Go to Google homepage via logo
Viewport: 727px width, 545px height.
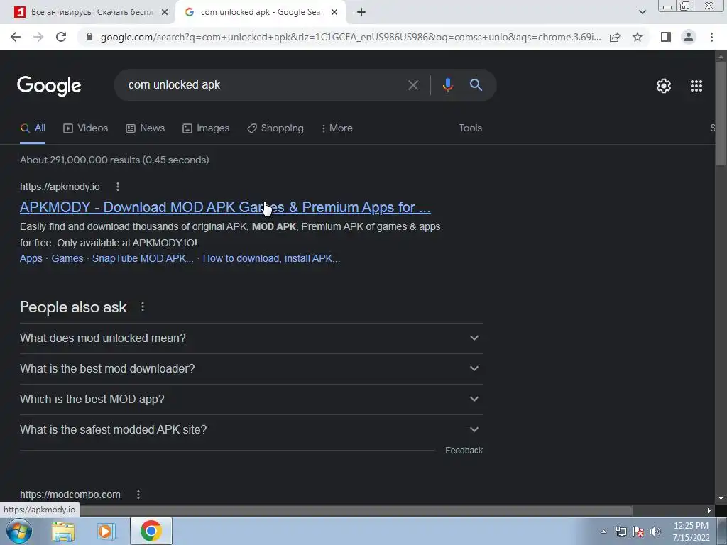pos(49,86)
